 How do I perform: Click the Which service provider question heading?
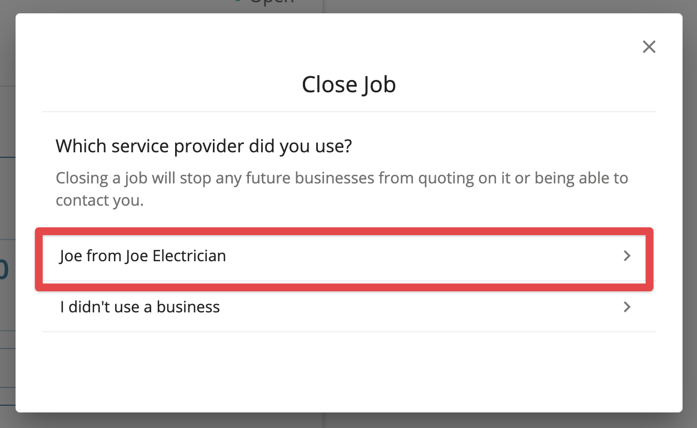[x=204, y=147]
